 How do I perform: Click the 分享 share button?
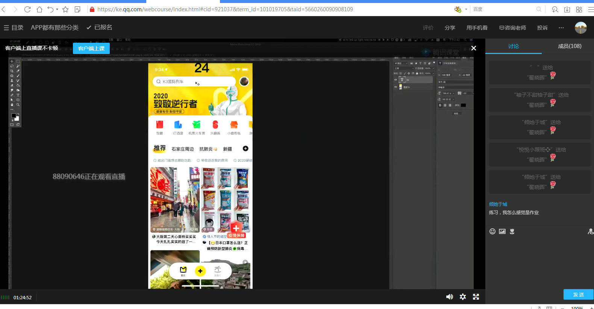[x=450, y=28]
